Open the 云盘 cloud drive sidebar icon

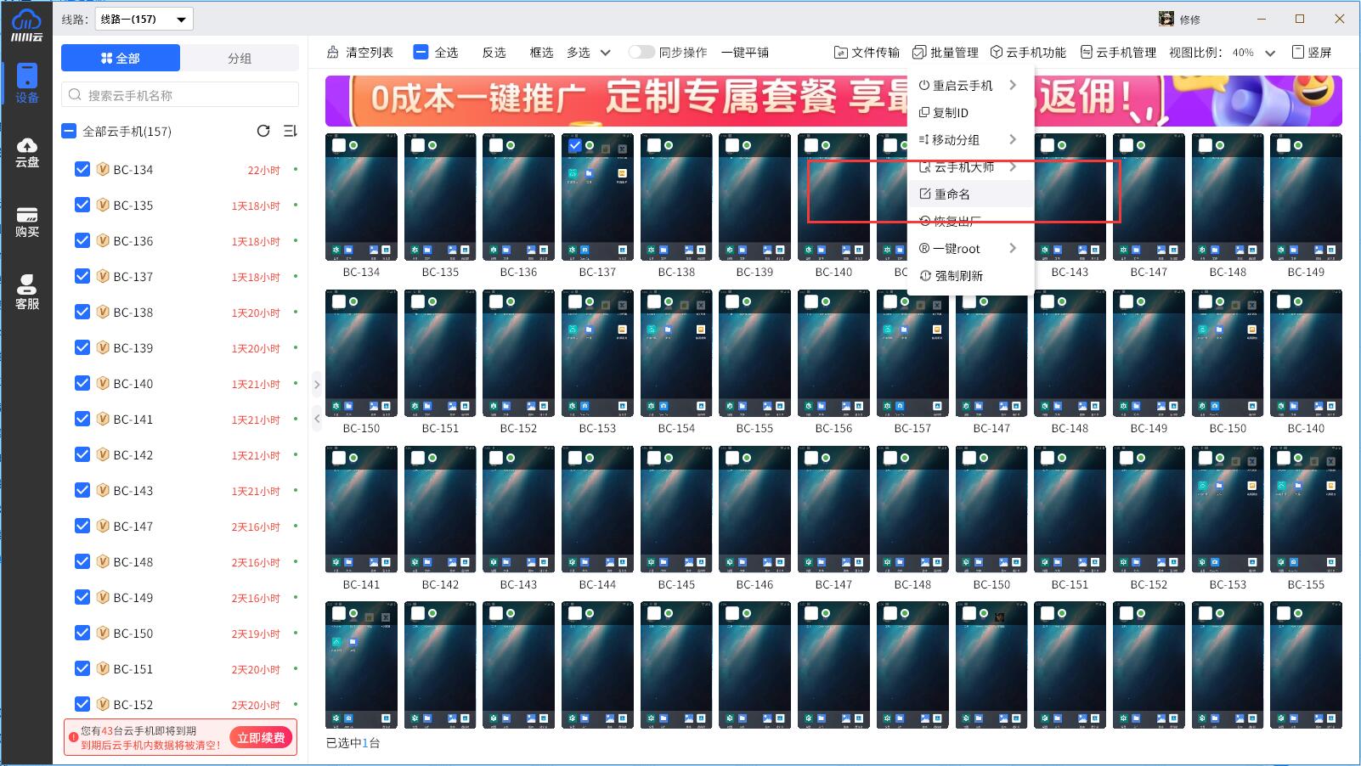pos(26,152)
